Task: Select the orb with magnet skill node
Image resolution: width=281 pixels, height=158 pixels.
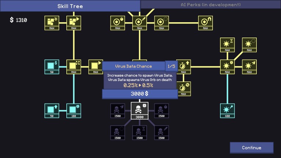Action: click(x=205, y=22)
